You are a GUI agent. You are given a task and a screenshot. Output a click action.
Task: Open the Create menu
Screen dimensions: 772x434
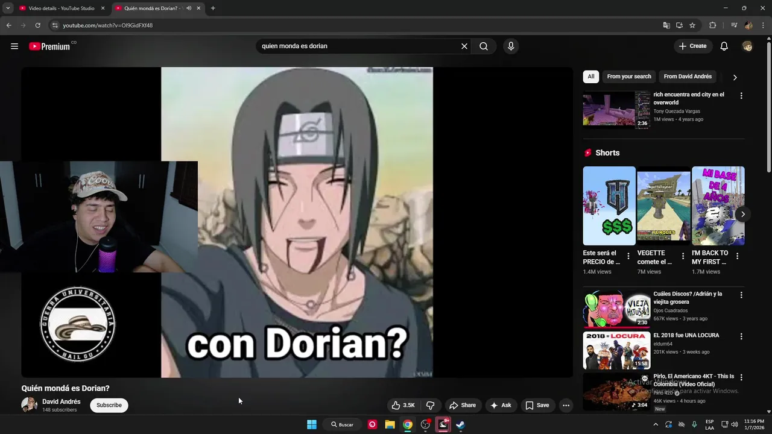click(x=692, y=46)
